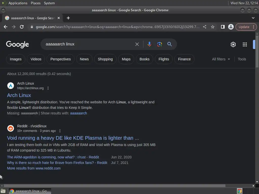Click the Update Chrome button
Image resolution: width=259 pixels, height=194 pixels.
(x=246, y=27)
